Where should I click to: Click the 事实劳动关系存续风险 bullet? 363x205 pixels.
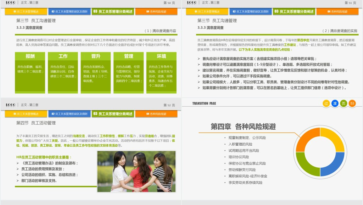(x=245, y=183)
